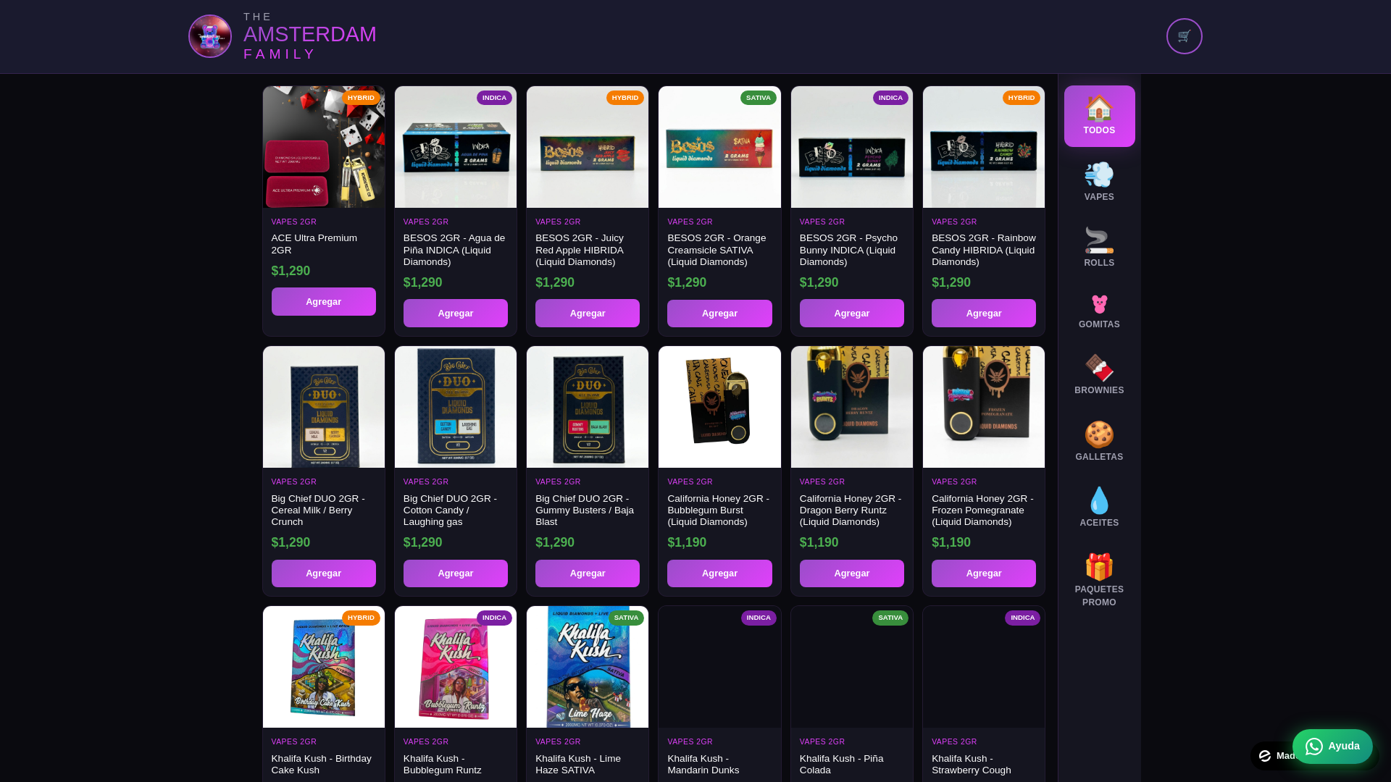Viewport: 1391px width, 782px height.
Task: Filter by BROWNIES category
Action: click(1099, 374)
